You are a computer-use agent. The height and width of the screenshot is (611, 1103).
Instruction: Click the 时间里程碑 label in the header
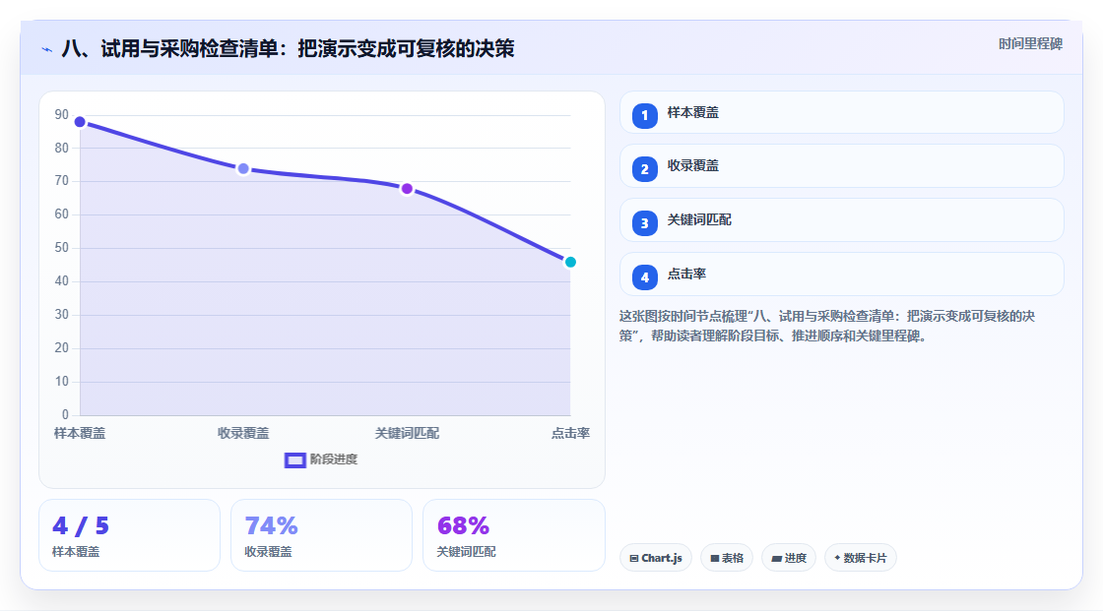point(1030,43)
